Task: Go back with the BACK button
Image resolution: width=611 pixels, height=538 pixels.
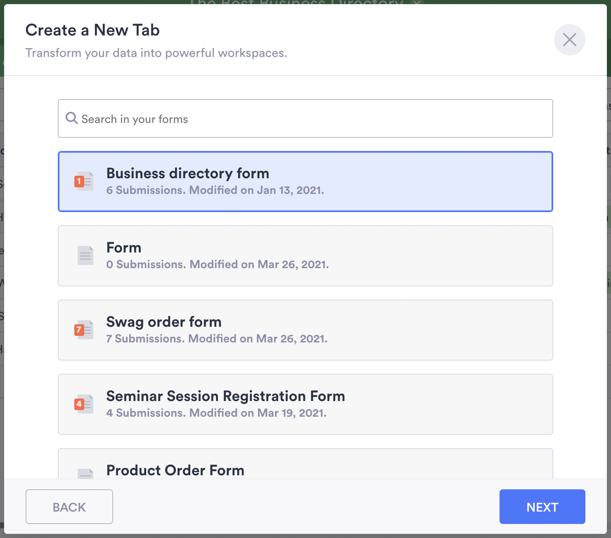Action: pos(69,507)
